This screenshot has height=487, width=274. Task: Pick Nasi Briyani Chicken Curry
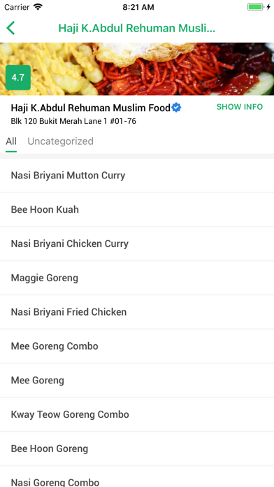(137, 243)
